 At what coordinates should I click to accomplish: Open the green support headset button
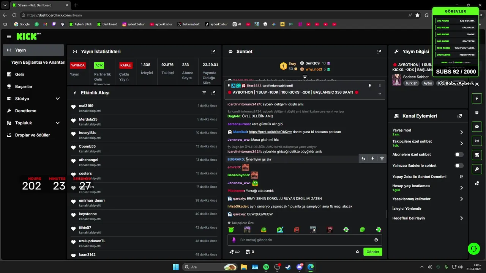[473, 249]
